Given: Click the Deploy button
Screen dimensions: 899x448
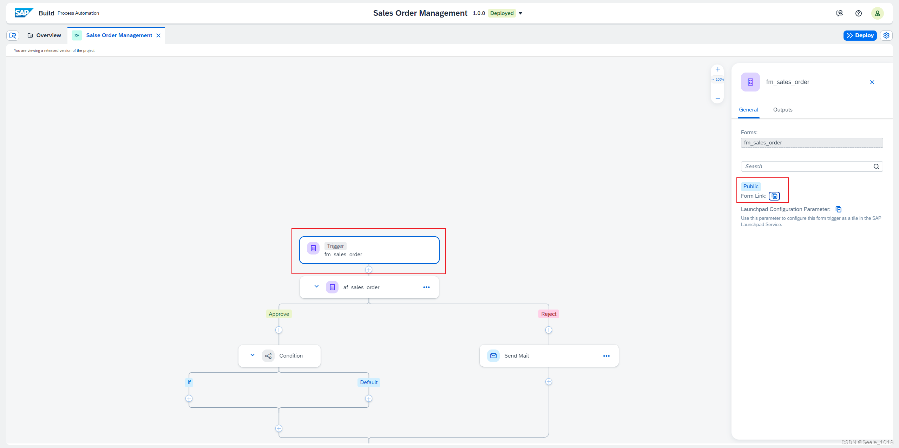Looking at the screenshot, I should [860, 35].
